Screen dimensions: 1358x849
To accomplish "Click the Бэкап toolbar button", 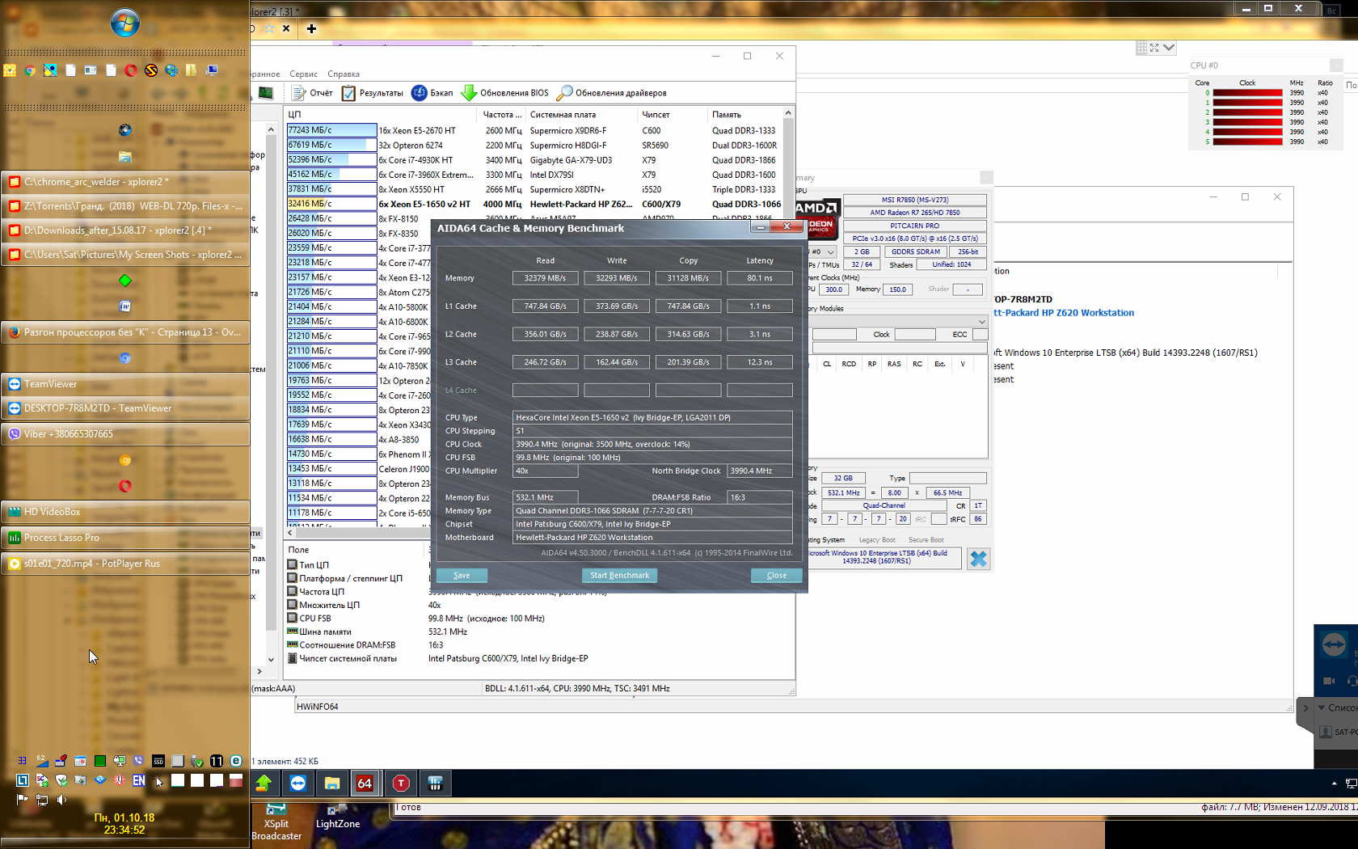I will (x=432, y=93).
